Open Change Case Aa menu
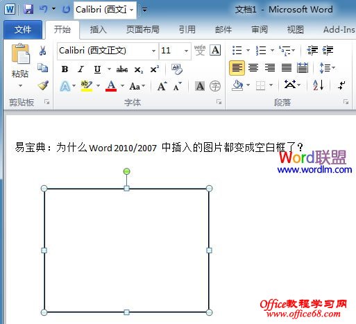Screen dimensions: 356x324 click(137, 86)
